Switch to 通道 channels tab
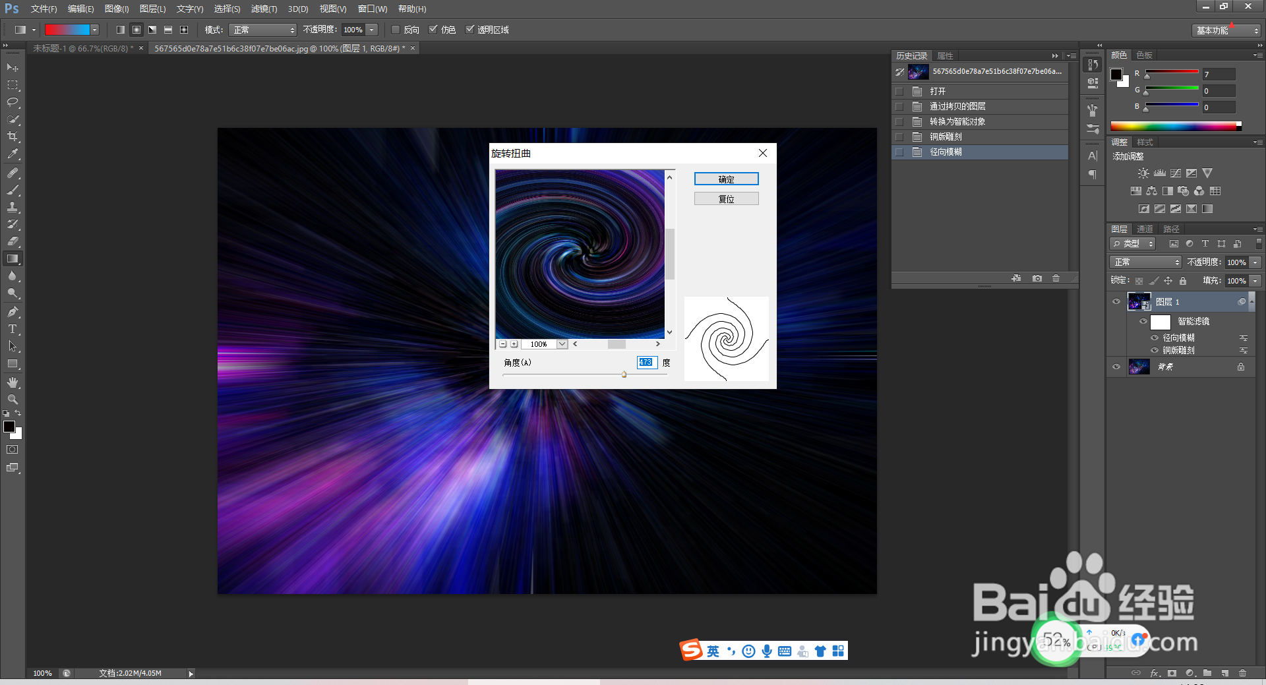The image size is (1266, 685). coord(1145,229)
